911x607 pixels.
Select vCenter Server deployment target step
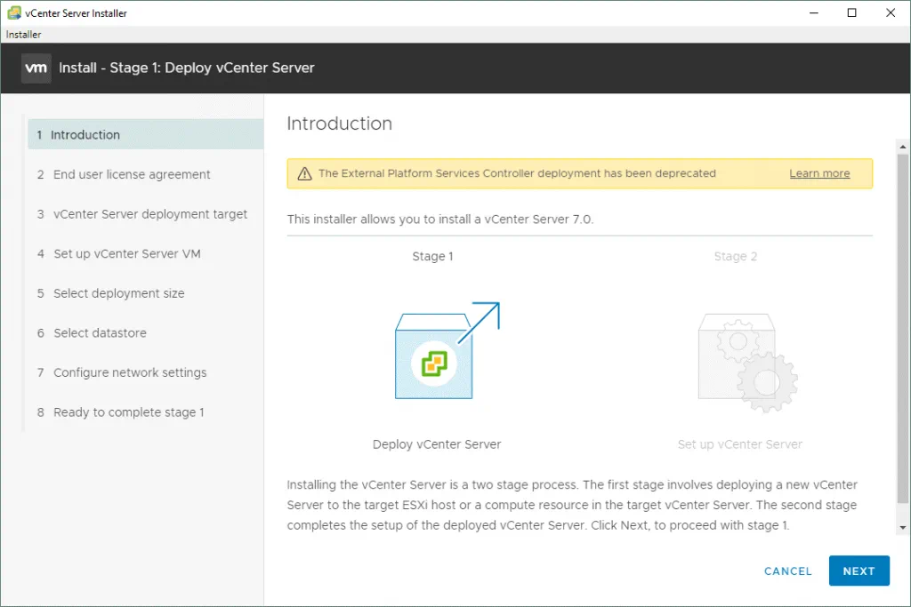(x=150, y=214)
